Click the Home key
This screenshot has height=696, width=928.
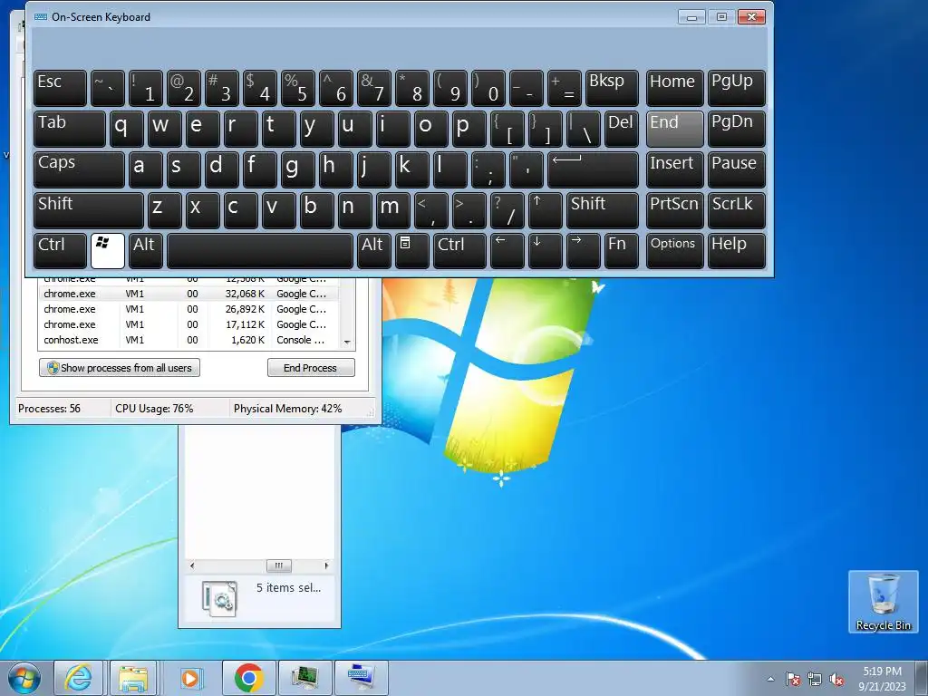pyautogui.click(x=674, y=88)
